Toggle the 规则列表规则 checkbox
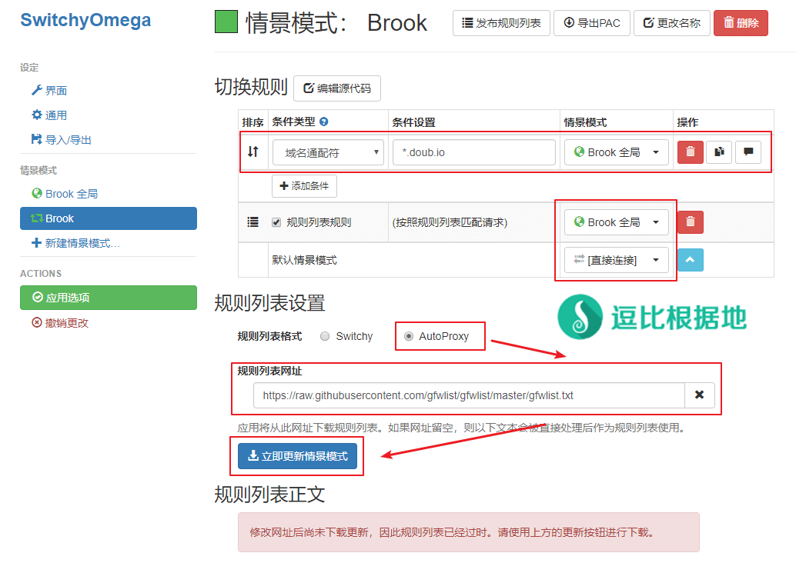796x563 pixels. [x=276, y=222]
